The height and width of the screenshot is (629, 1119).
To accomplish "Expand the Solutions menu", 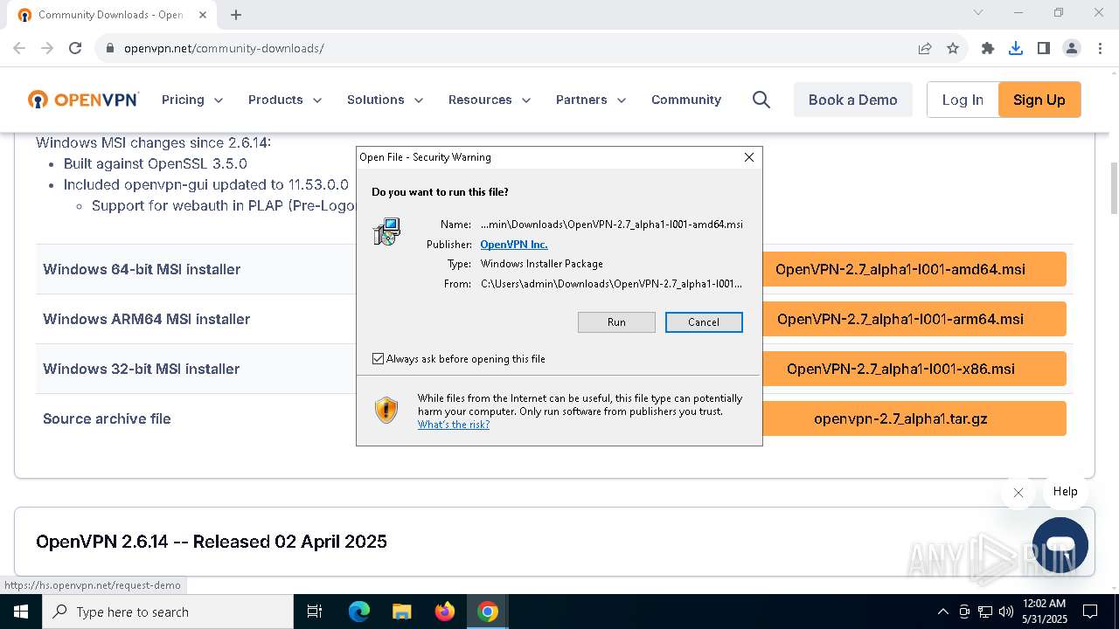I will click(x=386, y=100).
